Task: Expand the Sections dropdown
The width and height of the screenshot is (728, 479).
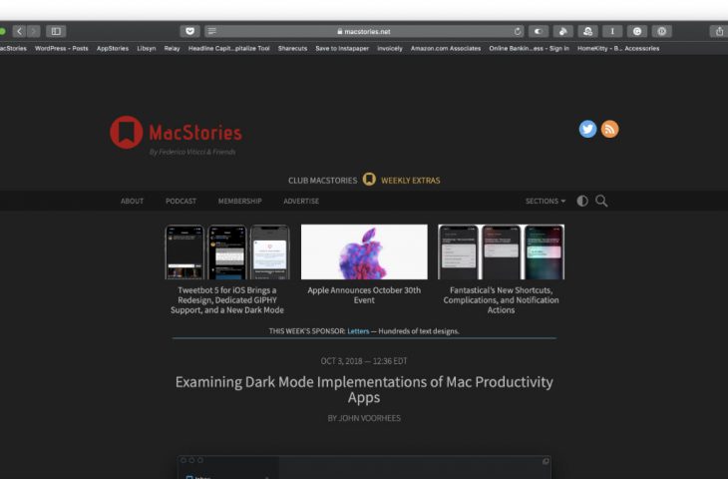Action: [x=546, y=201]
